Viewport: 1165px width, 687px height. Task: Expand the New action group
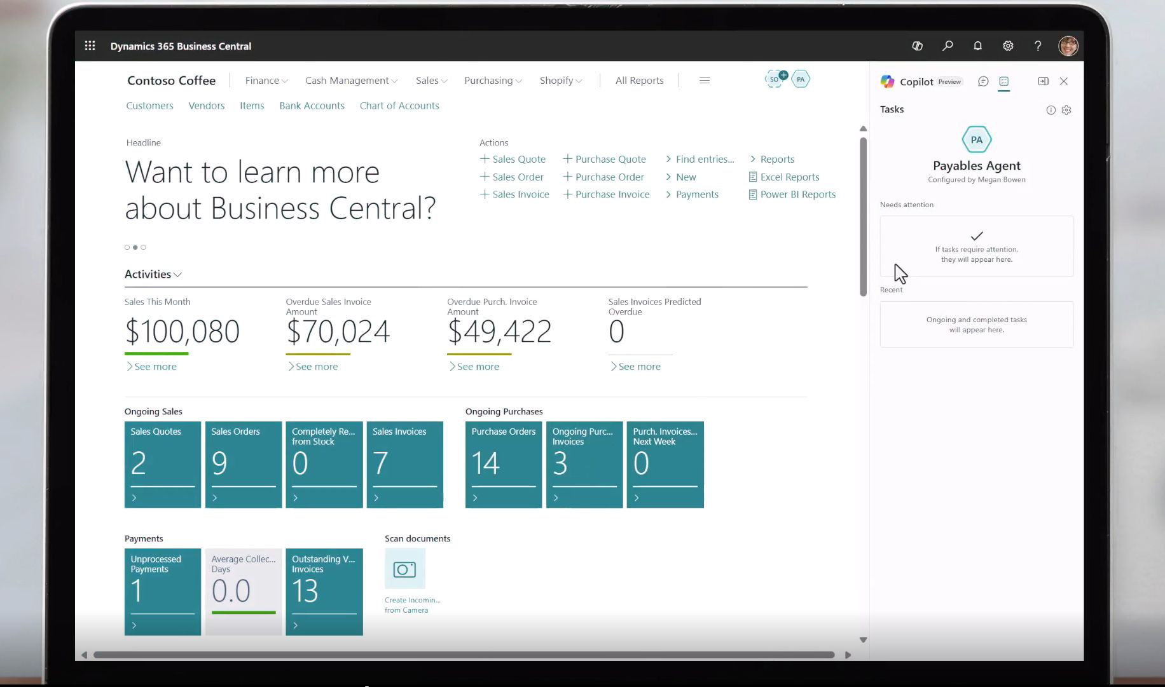(x=680, y=177)
